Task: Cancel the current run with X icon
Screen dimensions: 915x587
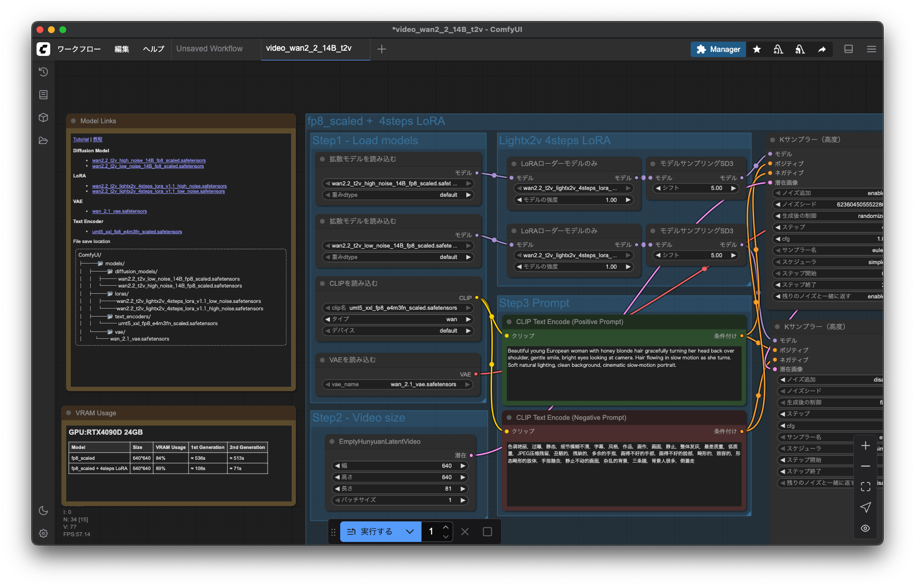Action: (465, 532)
